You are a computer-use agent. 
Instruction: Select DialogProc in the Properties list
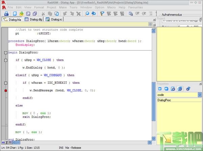click(x=179, y=100)
